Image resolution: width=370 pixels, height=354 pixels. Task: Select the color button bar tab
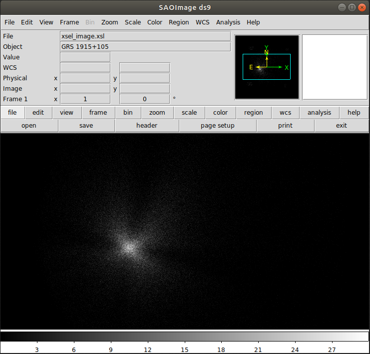point(220,113)
